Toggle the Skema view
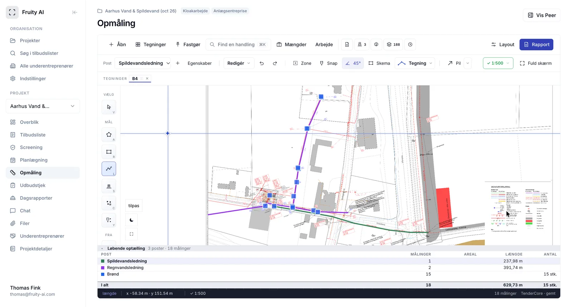This screenshot has height=307, width=572. [x=379, y=63]
